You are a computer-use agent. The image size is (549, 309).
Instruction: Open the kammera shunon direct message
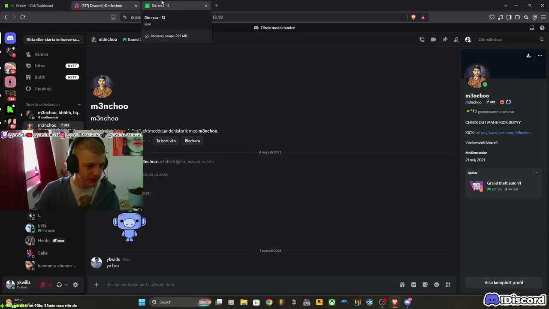point(54,266)
